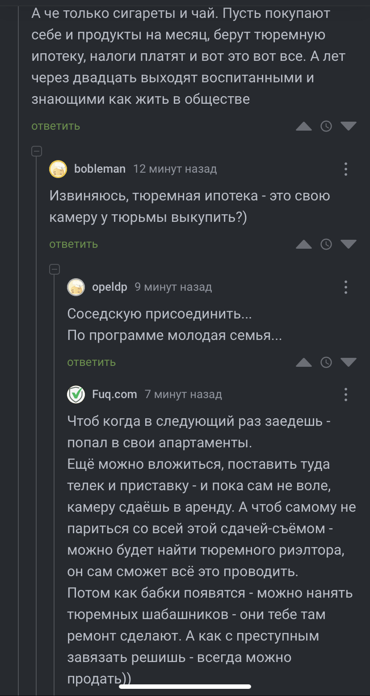
Task: Reply to bobleman's comment
Action: (x=74, y=244)
